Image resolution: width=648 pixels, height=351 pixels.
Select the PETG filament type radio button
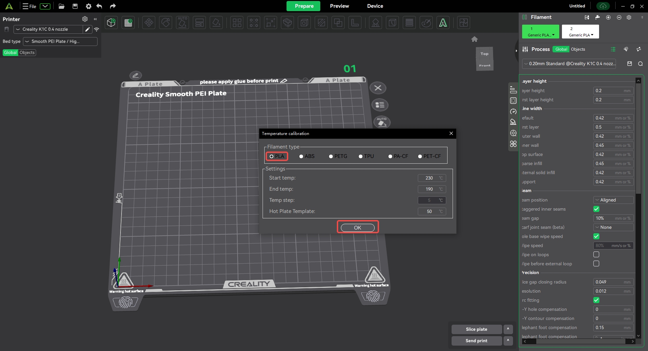[331, 156]
